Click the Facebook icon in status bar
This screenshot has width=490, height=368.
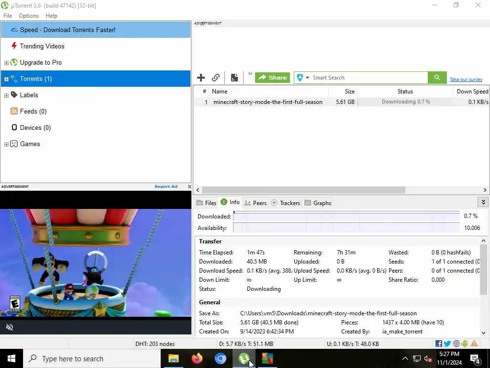(x=439, y=344)
